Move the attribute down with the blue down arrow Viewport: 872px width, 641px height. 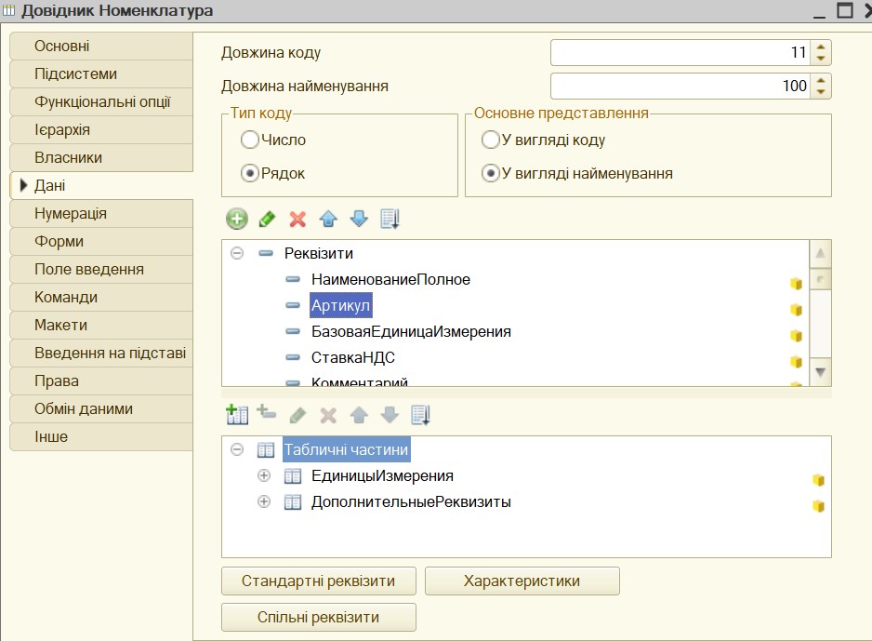pos(359,219)
